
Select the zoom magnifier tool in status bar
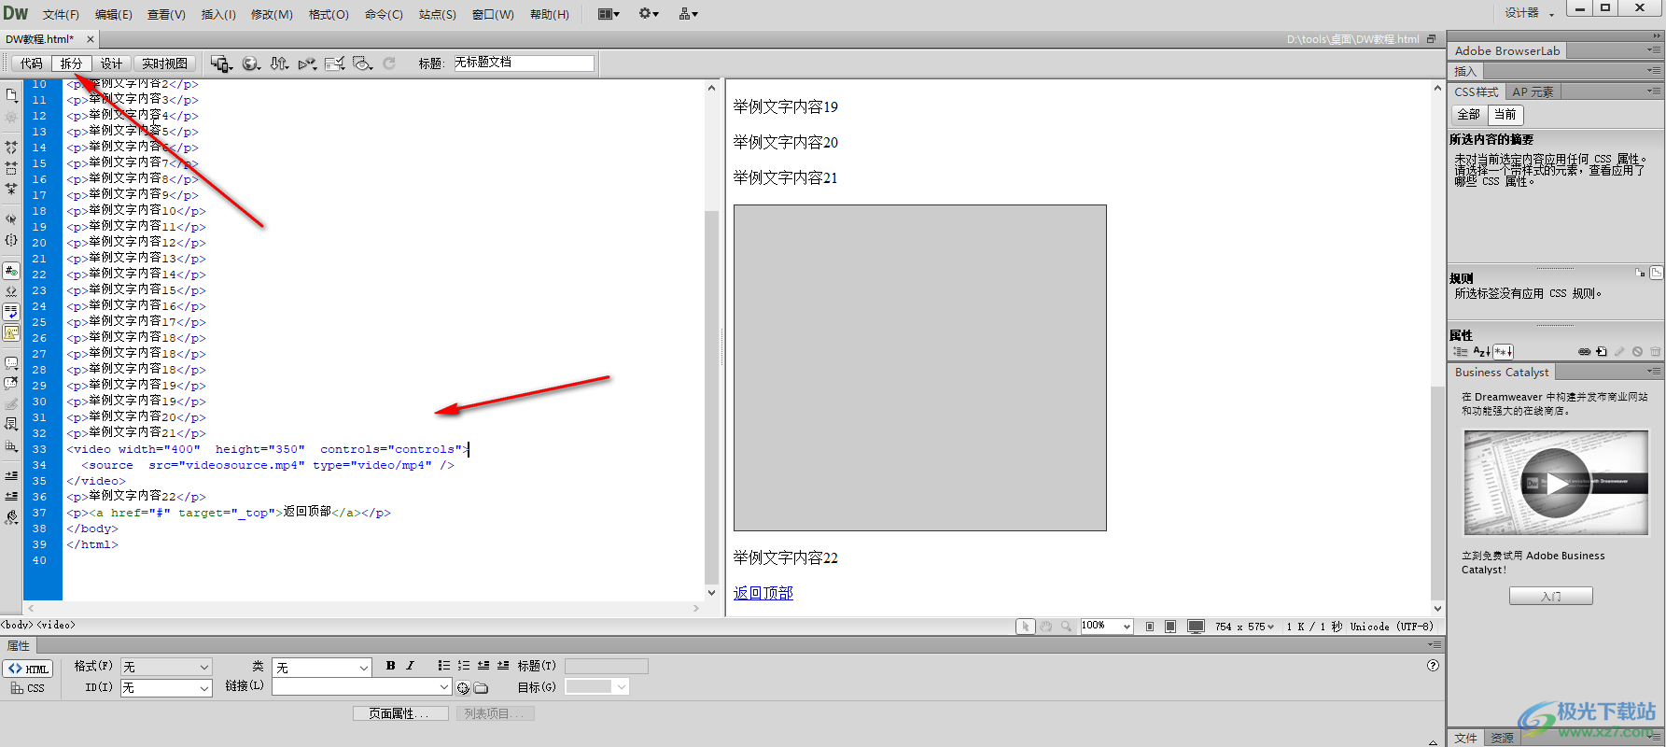1066,627
